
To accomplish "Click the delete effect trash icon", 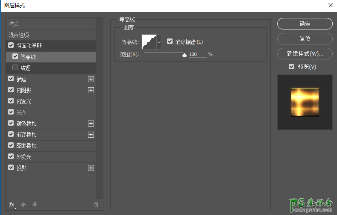I will [x=96, y=205].
